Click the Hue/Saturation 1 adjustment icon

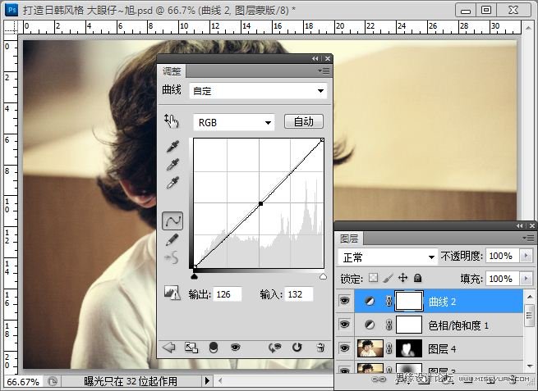pyautogui.click(x=370, y=325)
